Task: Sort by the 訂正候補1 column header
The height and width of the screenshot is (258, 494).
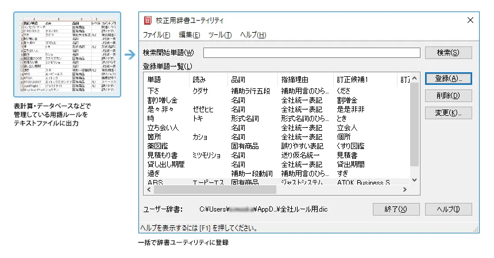Action: pyautogui.click(x=365, y=80)
